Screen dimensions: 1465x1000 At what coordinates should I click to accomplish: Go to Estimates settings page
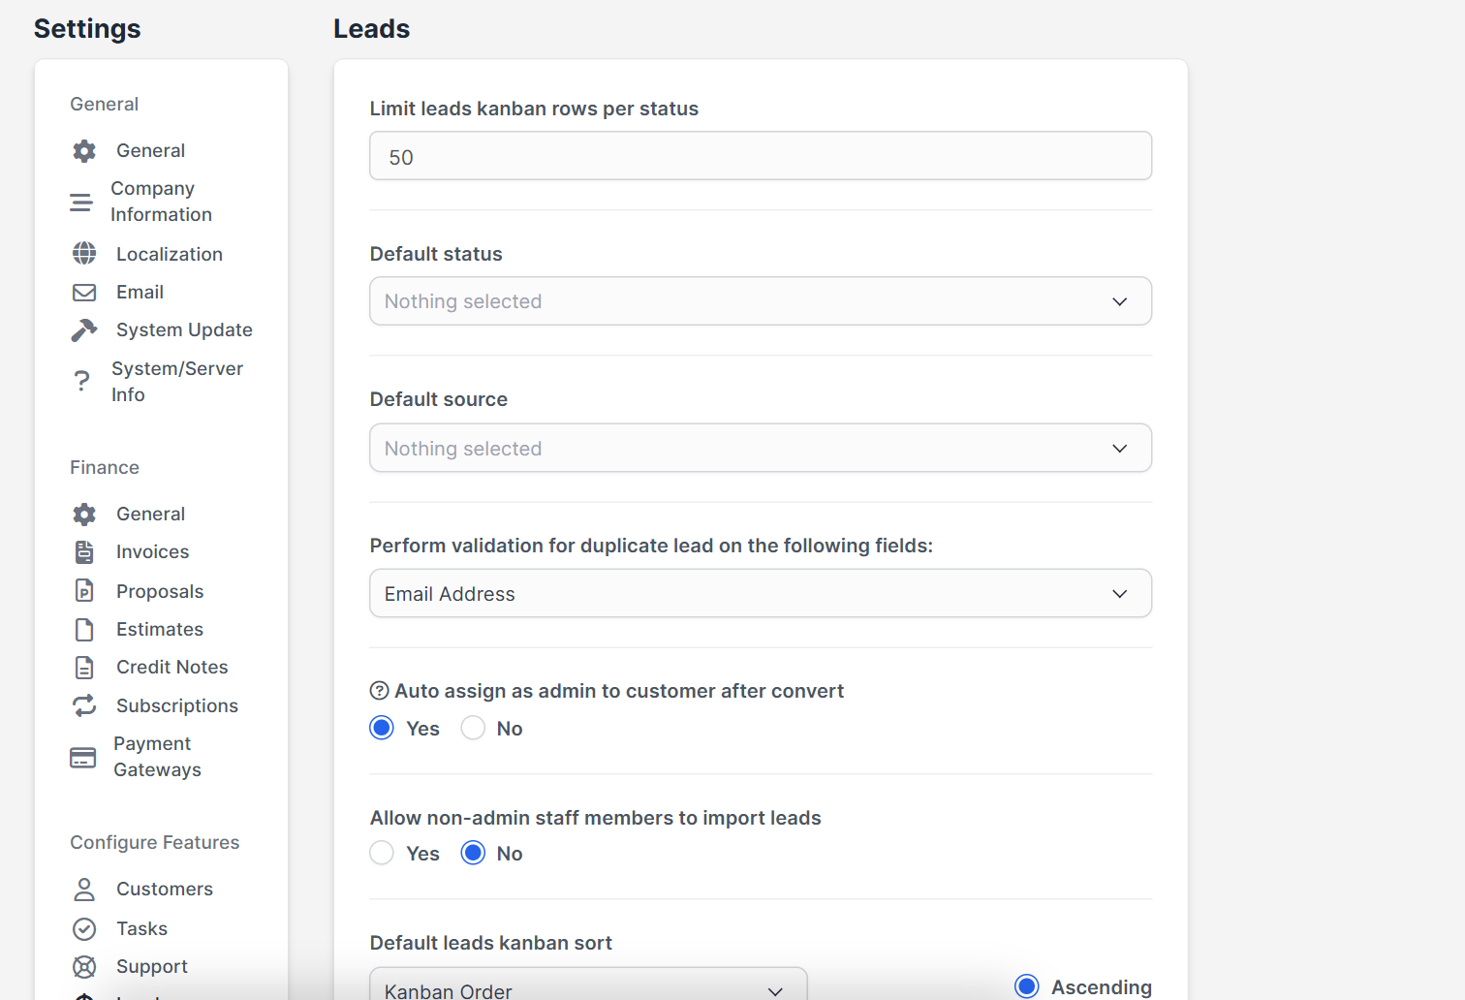point(160,630)
